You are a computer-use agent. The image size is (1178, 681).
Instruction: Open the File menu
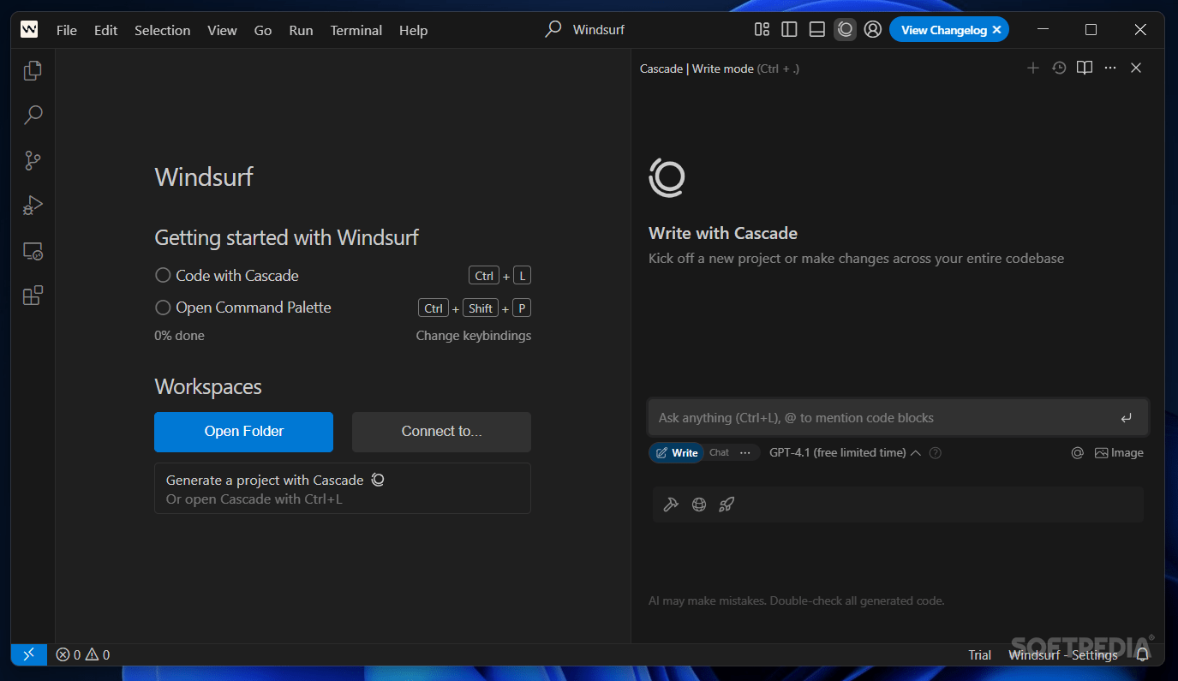67,30
